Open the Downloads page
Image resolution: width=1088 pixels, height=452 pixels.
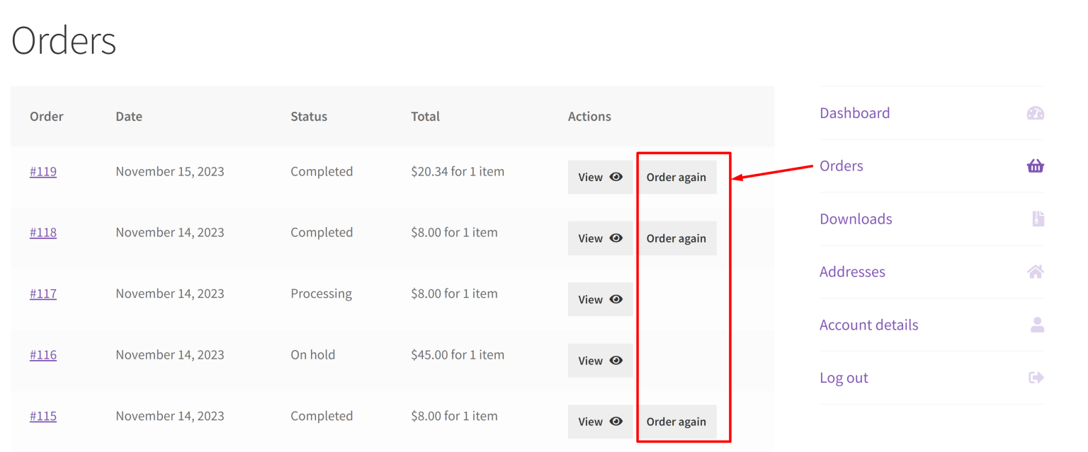(856, 219)
